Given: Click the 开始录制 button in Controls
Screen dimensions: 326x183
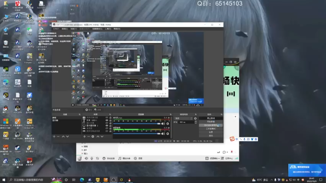Looking at the screenshot, I should pos(211,122).
